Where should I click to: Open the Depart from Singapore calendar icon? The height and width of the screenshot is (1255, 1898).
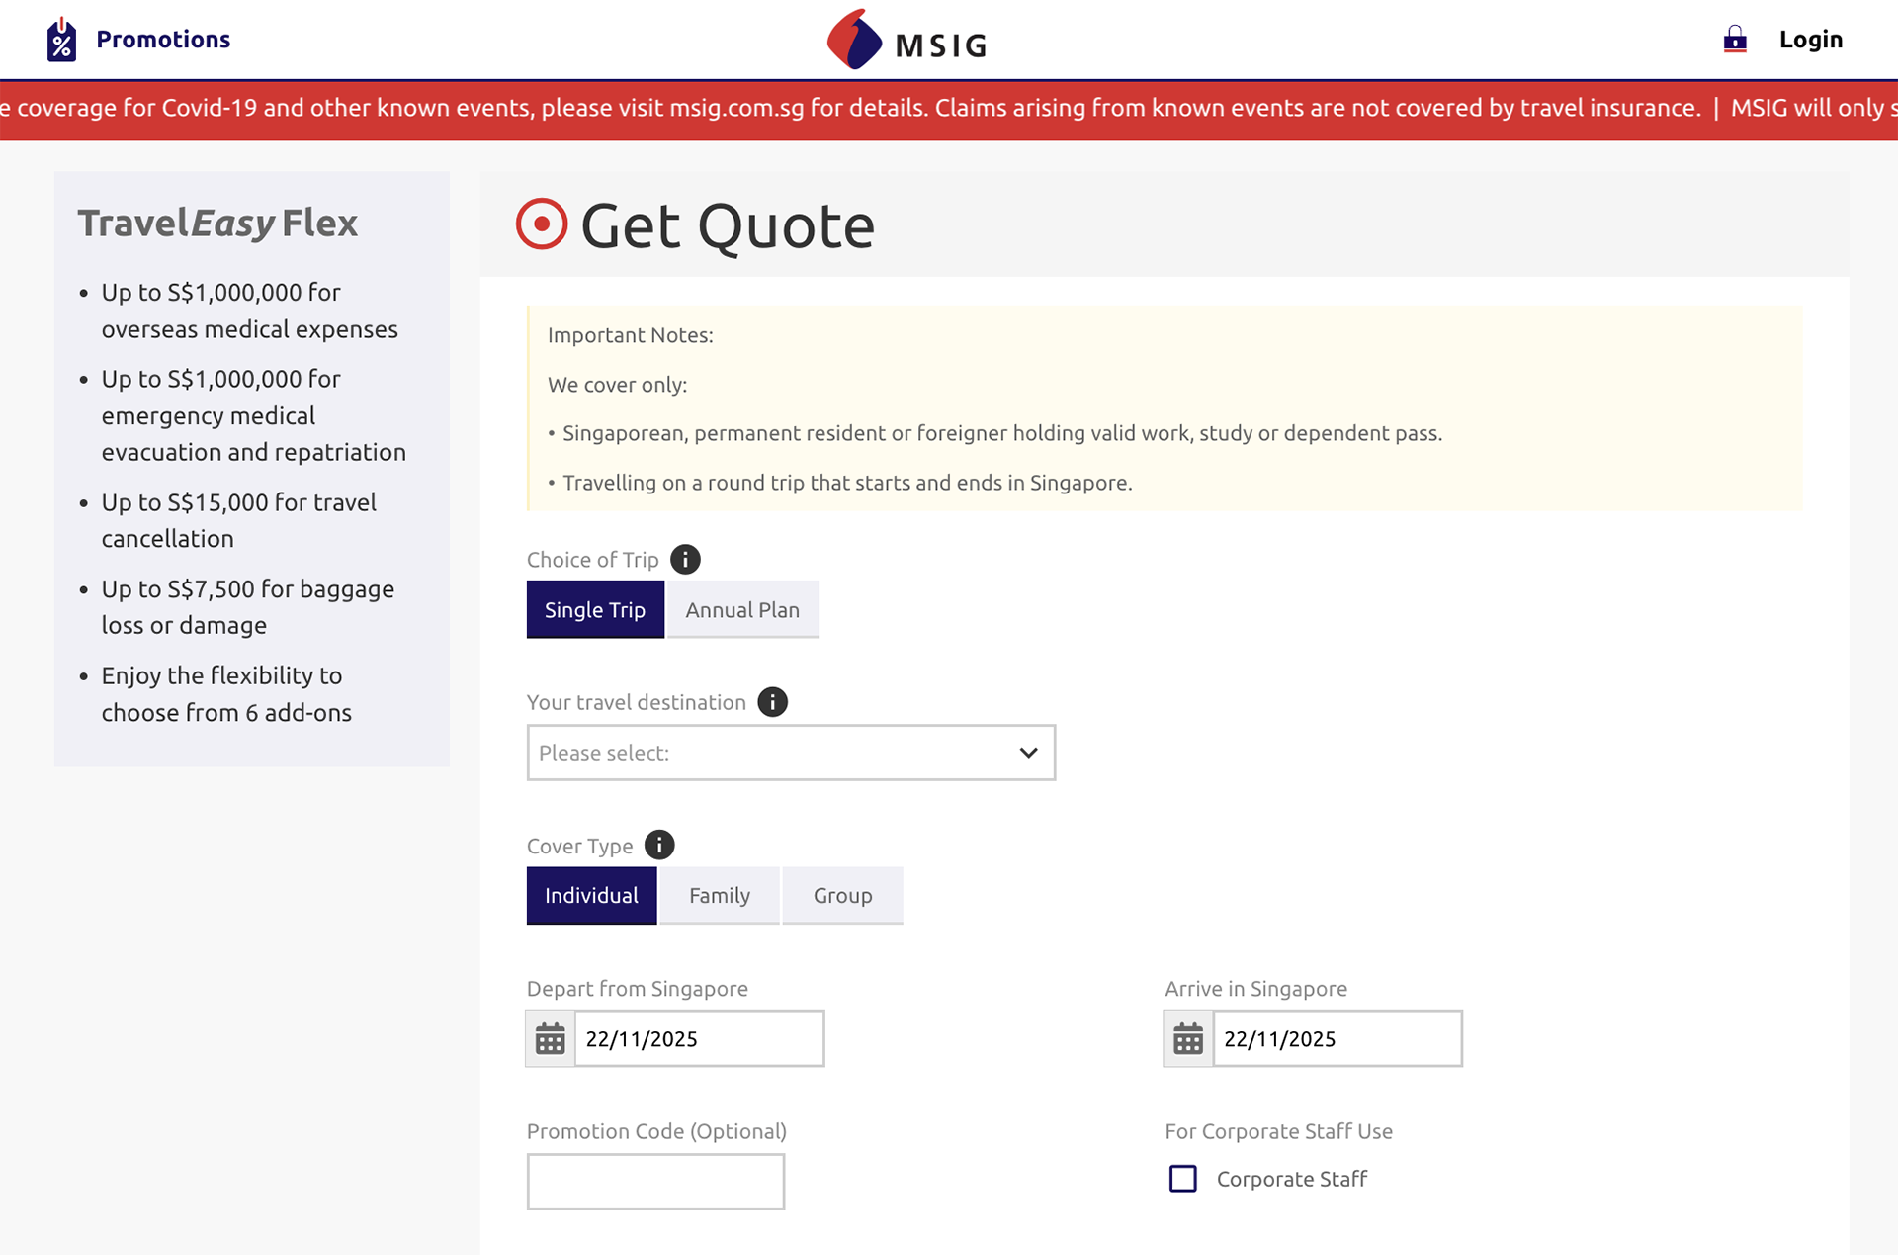(x=551, y=1038)
